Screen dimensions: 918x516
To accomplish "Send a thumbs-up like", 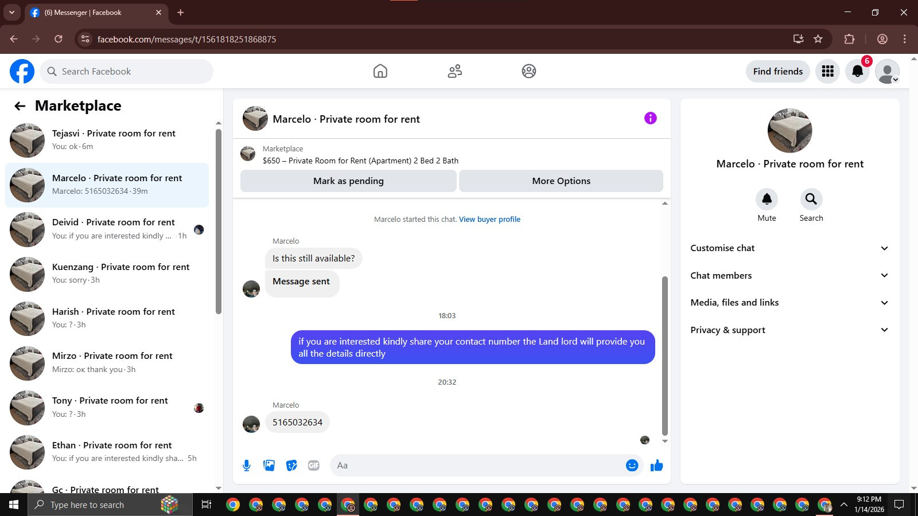I will [657, 466].
